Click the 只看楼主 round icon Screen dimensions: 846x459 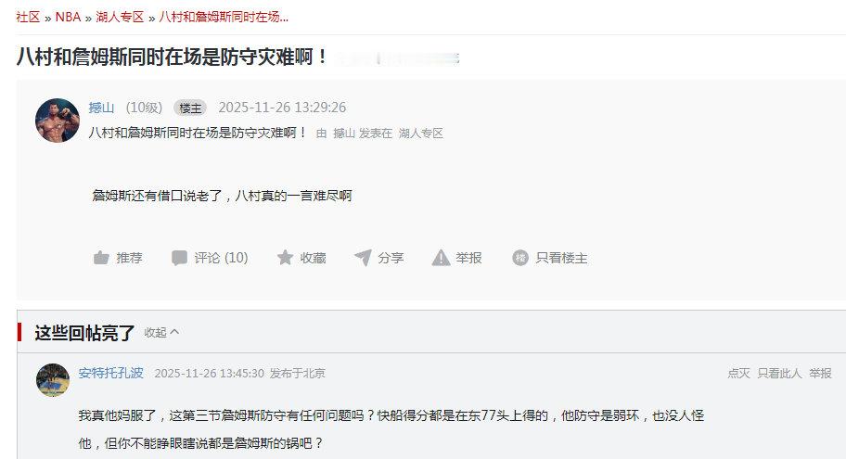pyautogui.click(x=520, y=258)
